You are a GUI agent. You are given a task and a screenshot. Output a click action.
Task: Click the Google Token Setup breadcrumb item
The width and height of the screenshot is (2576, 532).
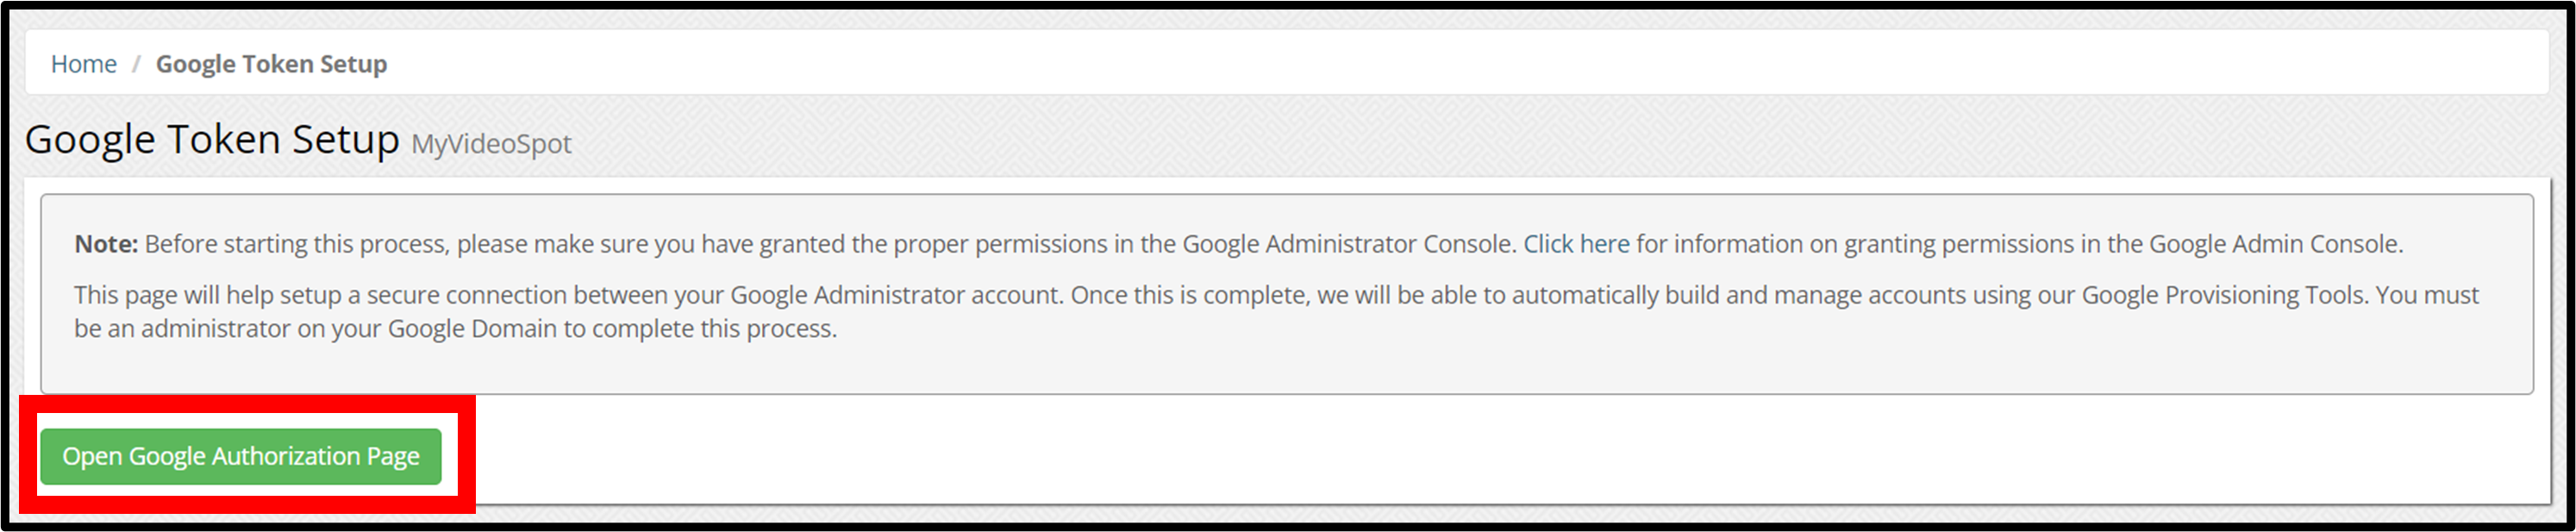click(271, 64)
